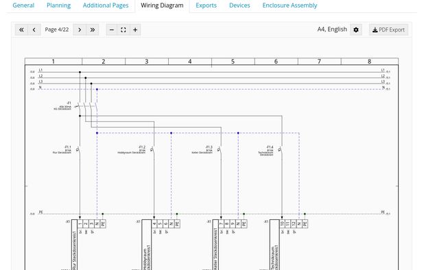
Task: Click terminal 10 in fourth terminal block
Action: 282,223
